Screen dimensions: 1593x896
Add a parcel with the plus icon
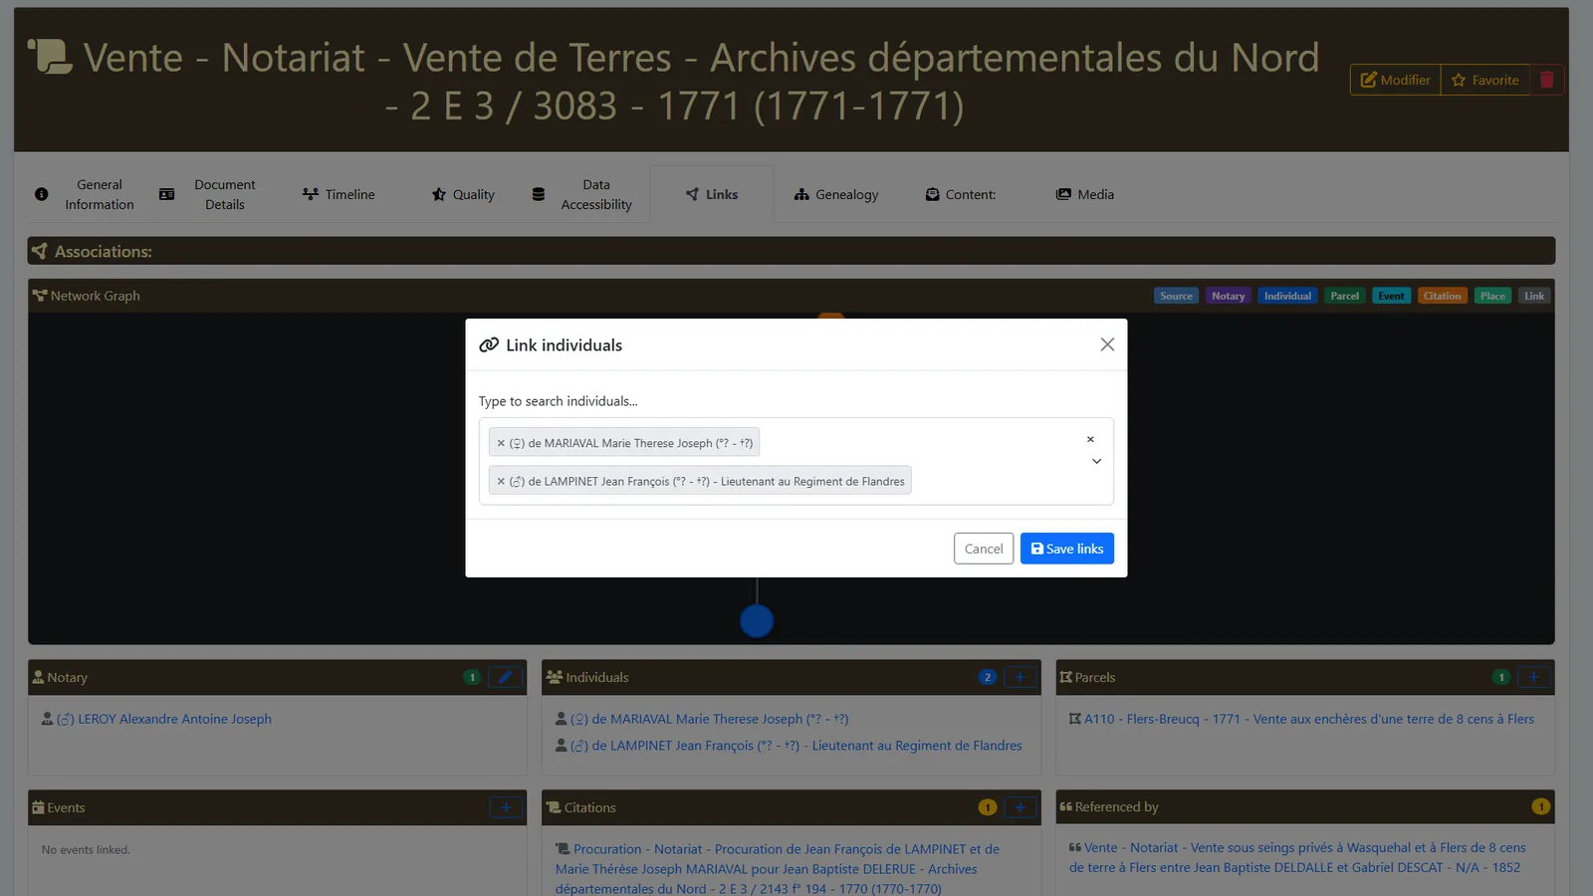coord(1533,677)
